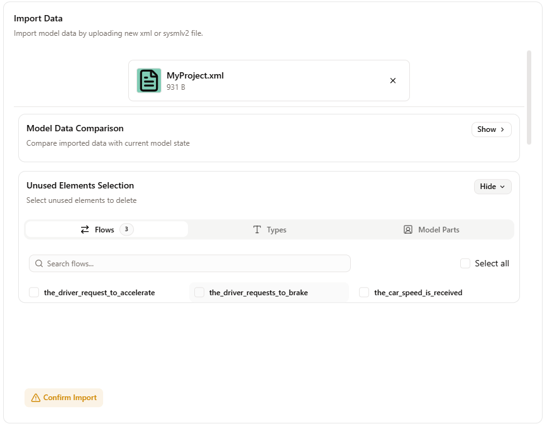Switch to the Types tab
The height and width of the screenshot is (429, 547).
[270, 230]
